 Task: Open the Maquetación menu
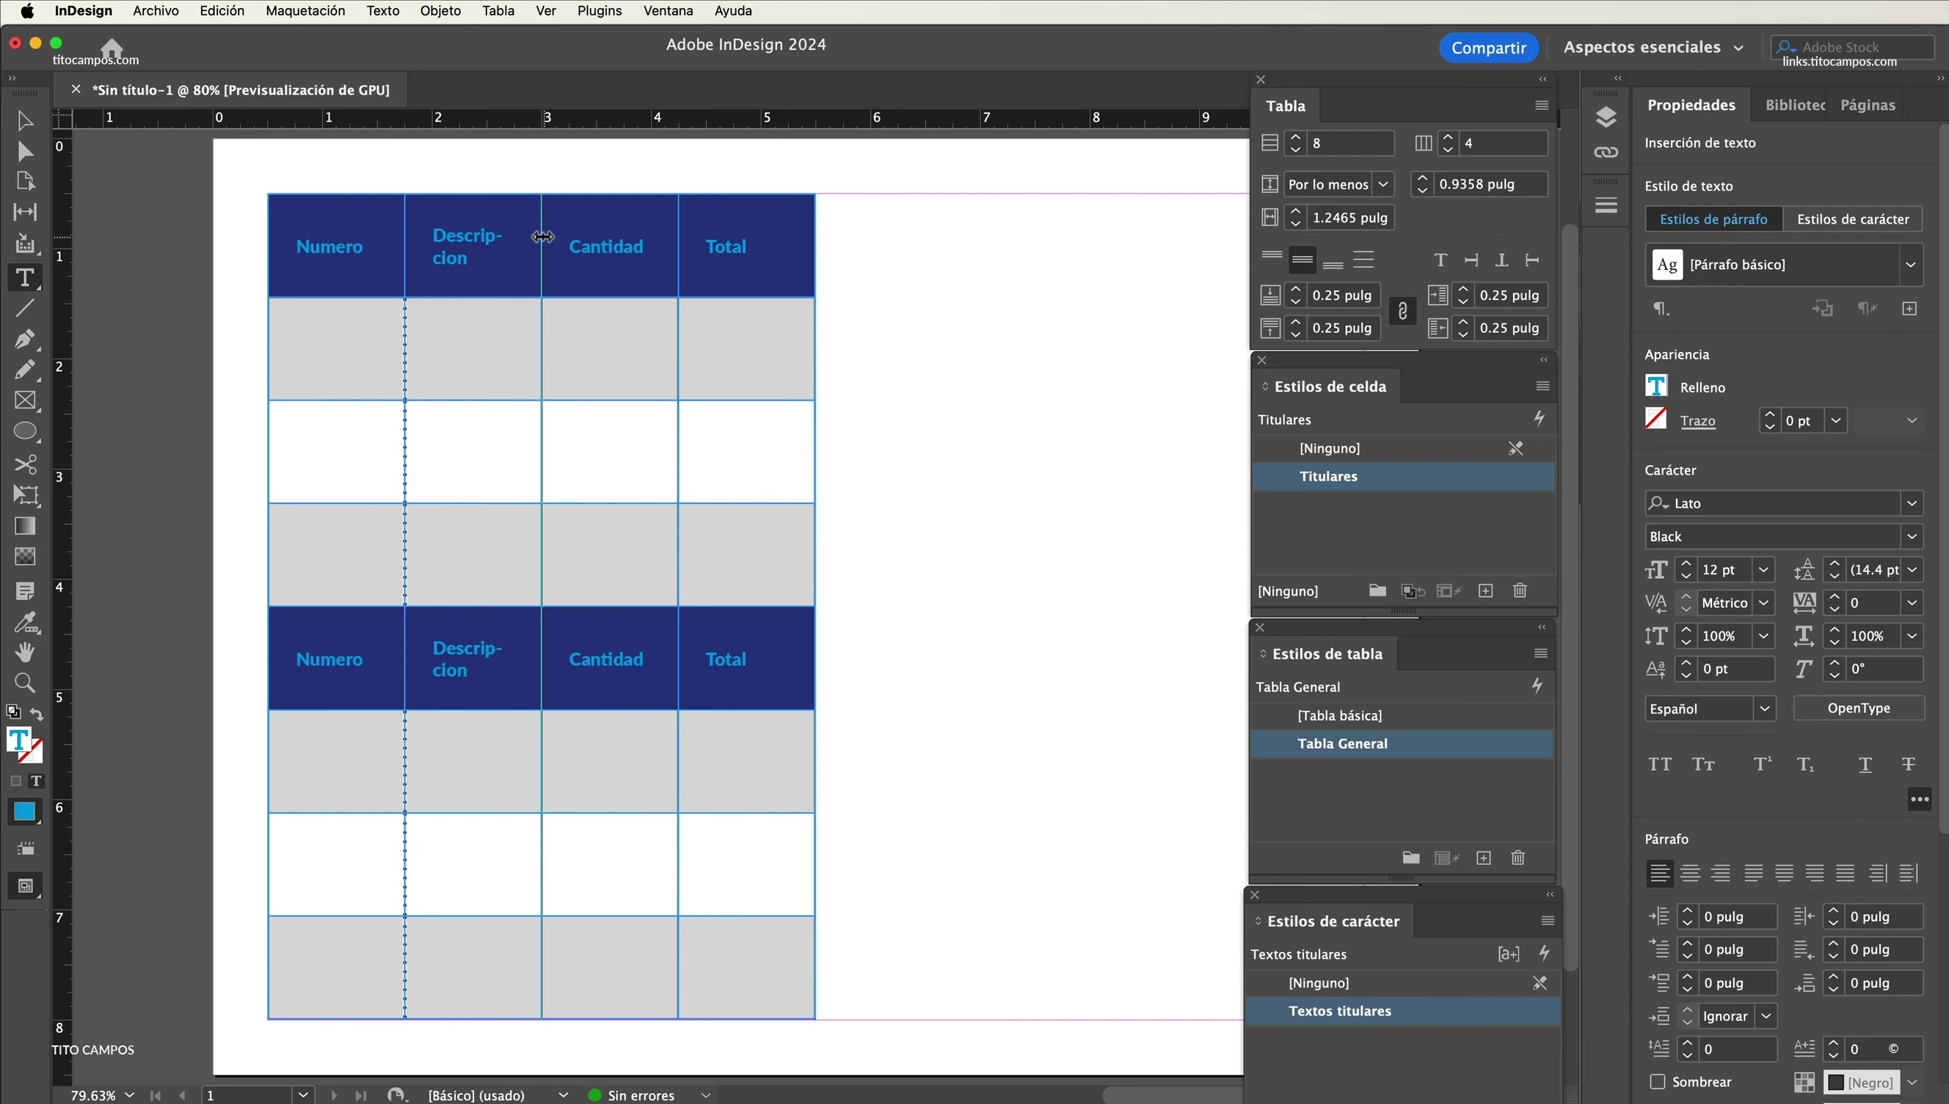coord(305,12)
